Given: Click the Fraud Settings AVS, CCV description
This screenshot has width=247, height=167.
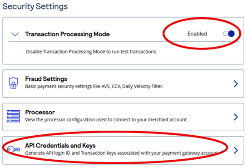Looking at the screenshot, I should tap(94, 86).
